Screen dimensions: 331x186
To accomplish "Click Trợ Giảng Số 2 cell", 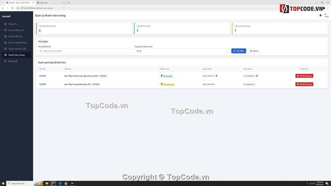I will (249, 84).
